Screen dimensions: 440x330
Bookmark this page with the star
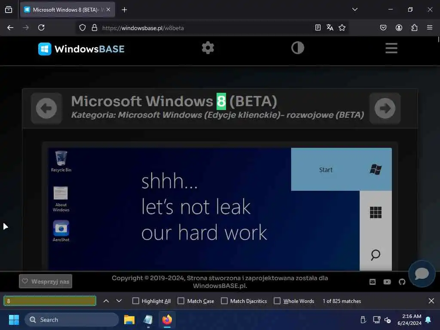click(342, 27)
